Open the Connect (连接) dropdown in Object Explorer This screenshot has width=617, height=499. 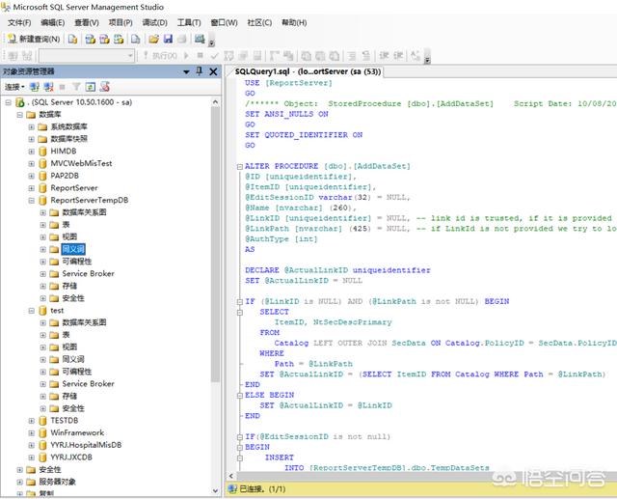(14, 87)
